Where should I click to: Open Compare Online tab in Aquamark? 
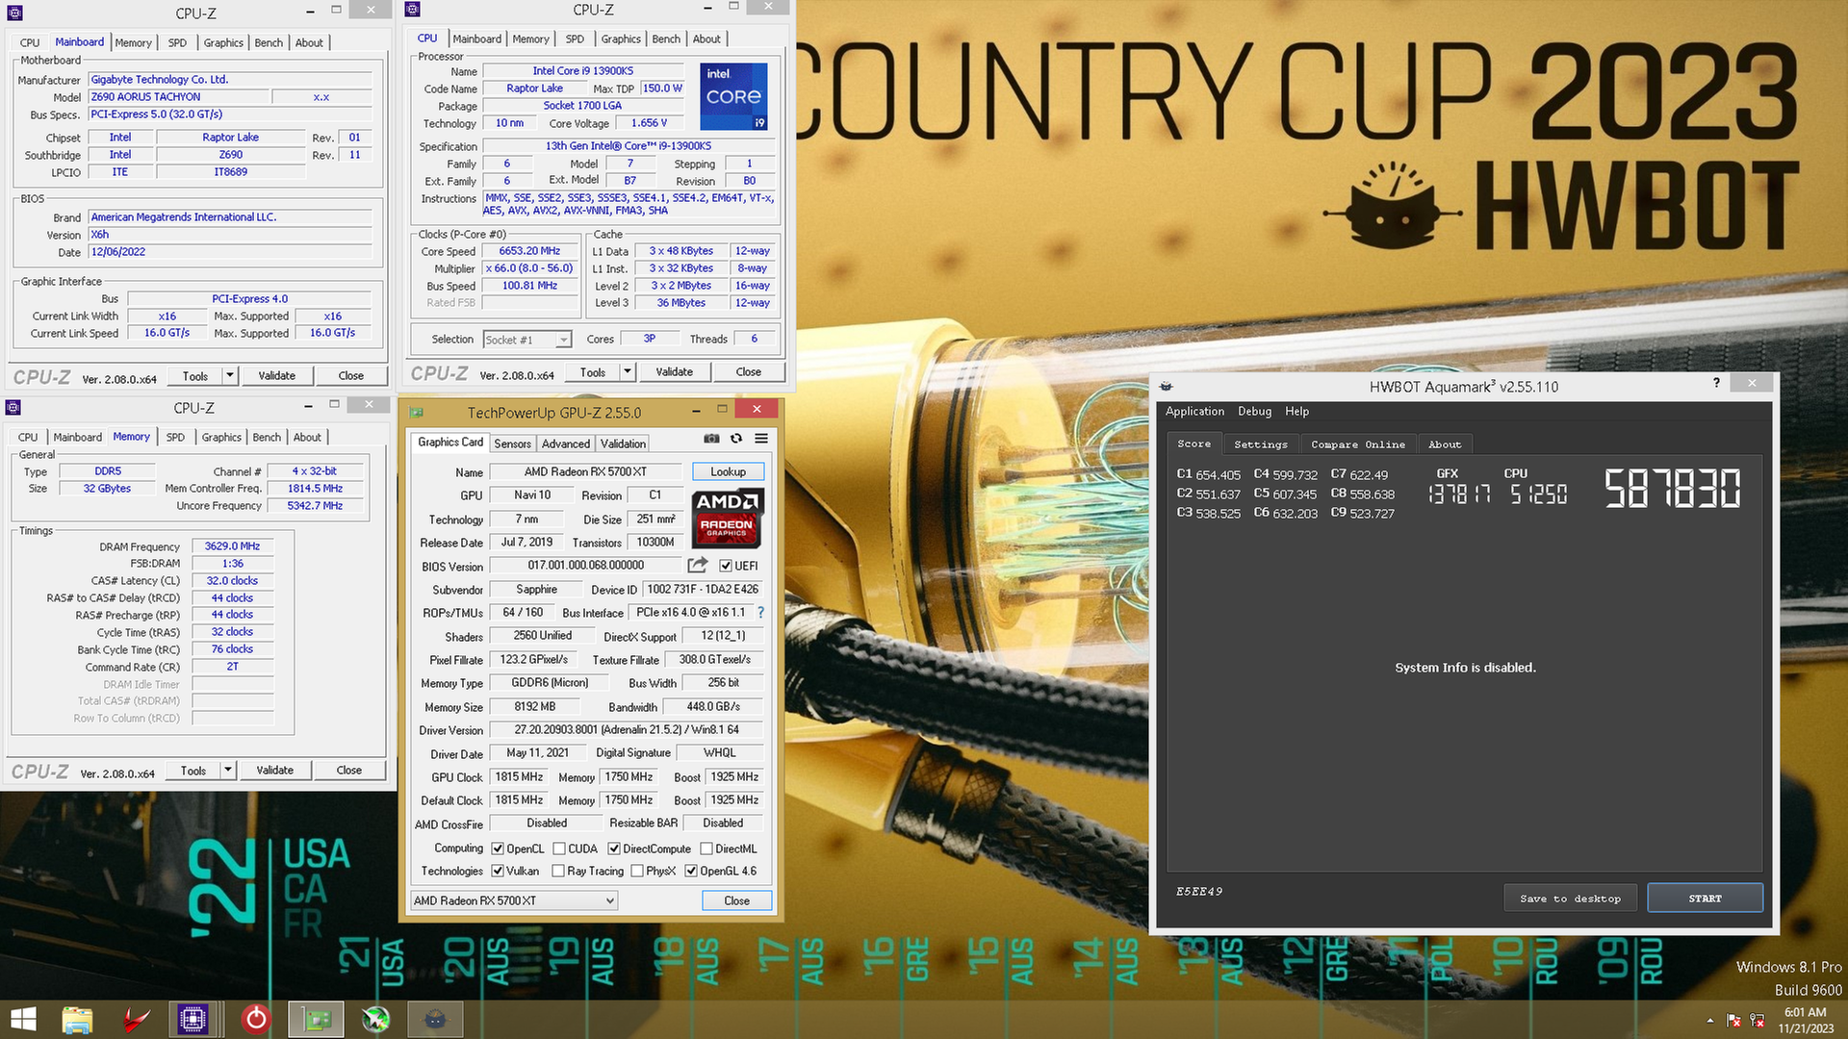pyautogui.click(x=1358, y=444)
